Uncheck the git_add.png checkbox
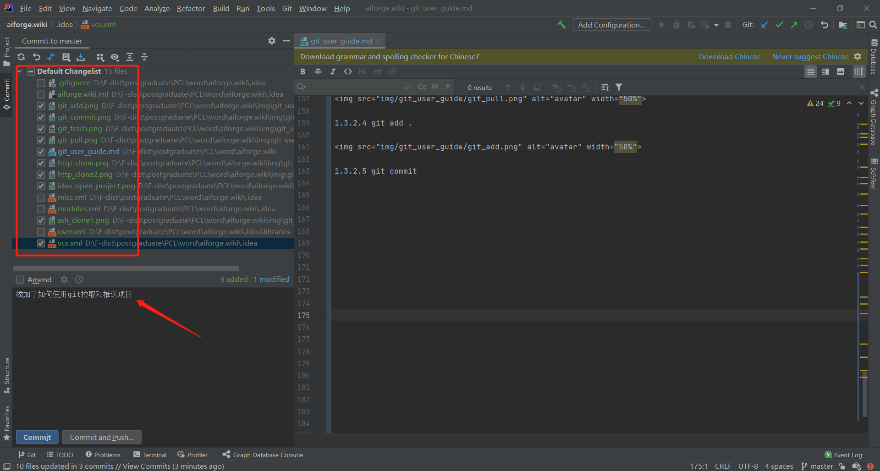The width and height of the screenshot is (880, 471). pyautogui.click(x=41, y=106)
